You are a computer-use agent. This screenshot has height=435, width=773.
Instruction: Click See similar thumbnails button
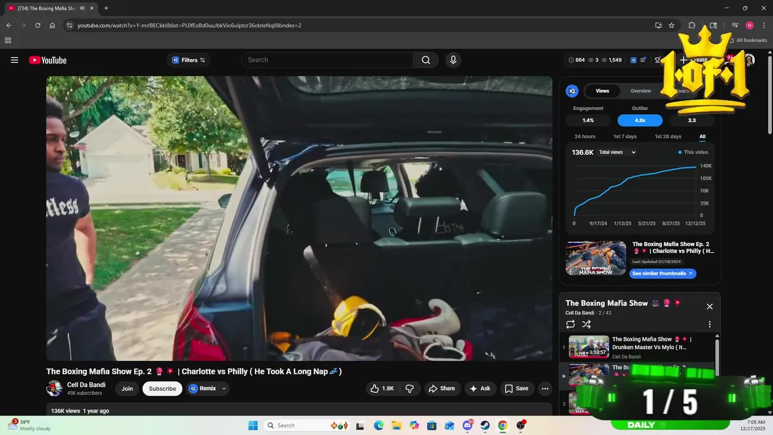coord(662,274)
